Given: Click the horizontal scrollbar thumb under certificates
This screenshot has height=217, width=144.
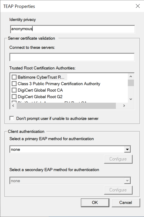Looking at the screenshot, I should (x=66, y=106).
